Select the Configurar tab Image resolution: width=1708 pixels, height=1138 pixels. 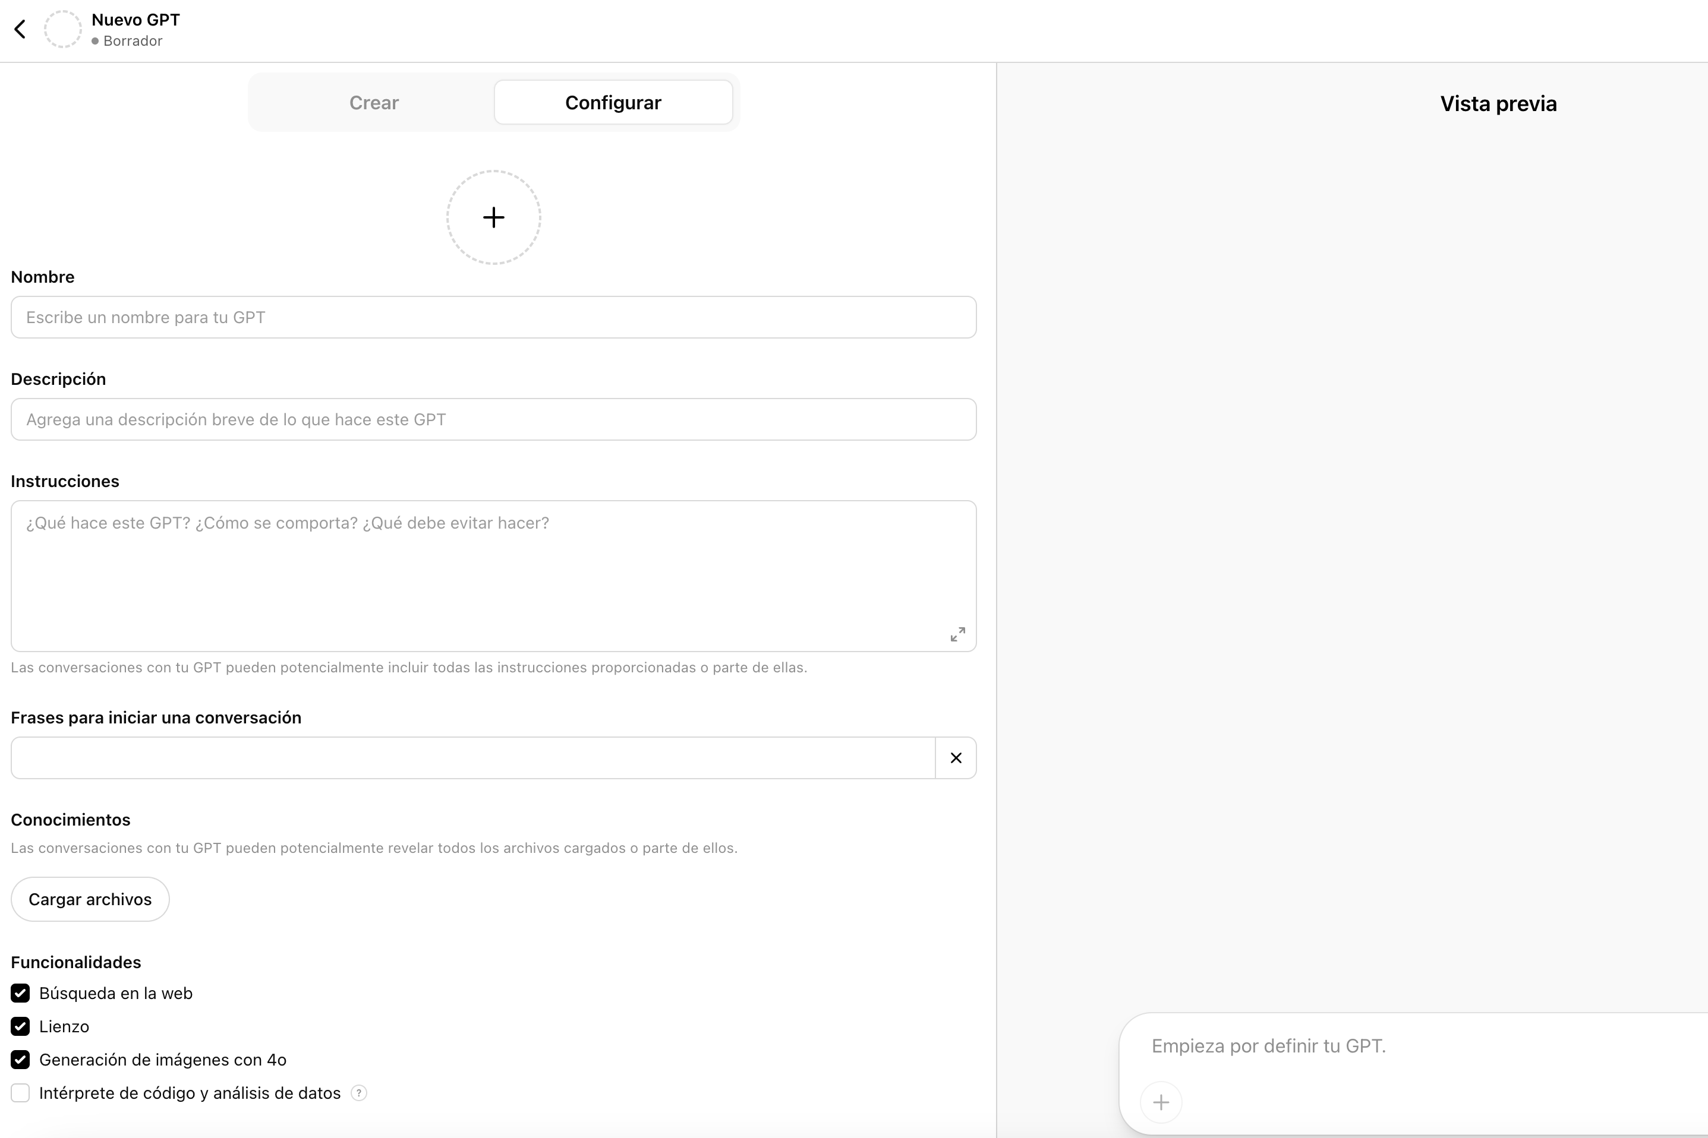pyautogui.click(x=613, y=102)
